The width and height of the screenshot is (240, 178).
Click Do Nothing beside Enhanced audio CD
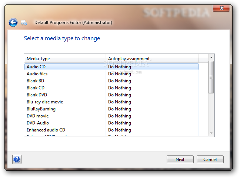(120, 130)
